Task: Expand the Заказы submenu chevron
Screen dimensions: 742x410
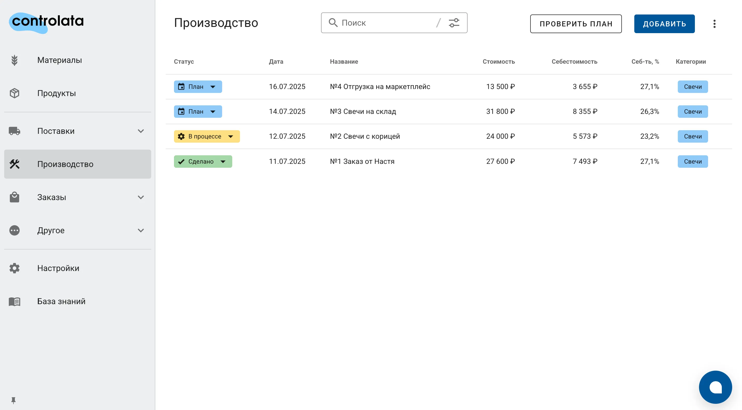Action: click(141, 197)
